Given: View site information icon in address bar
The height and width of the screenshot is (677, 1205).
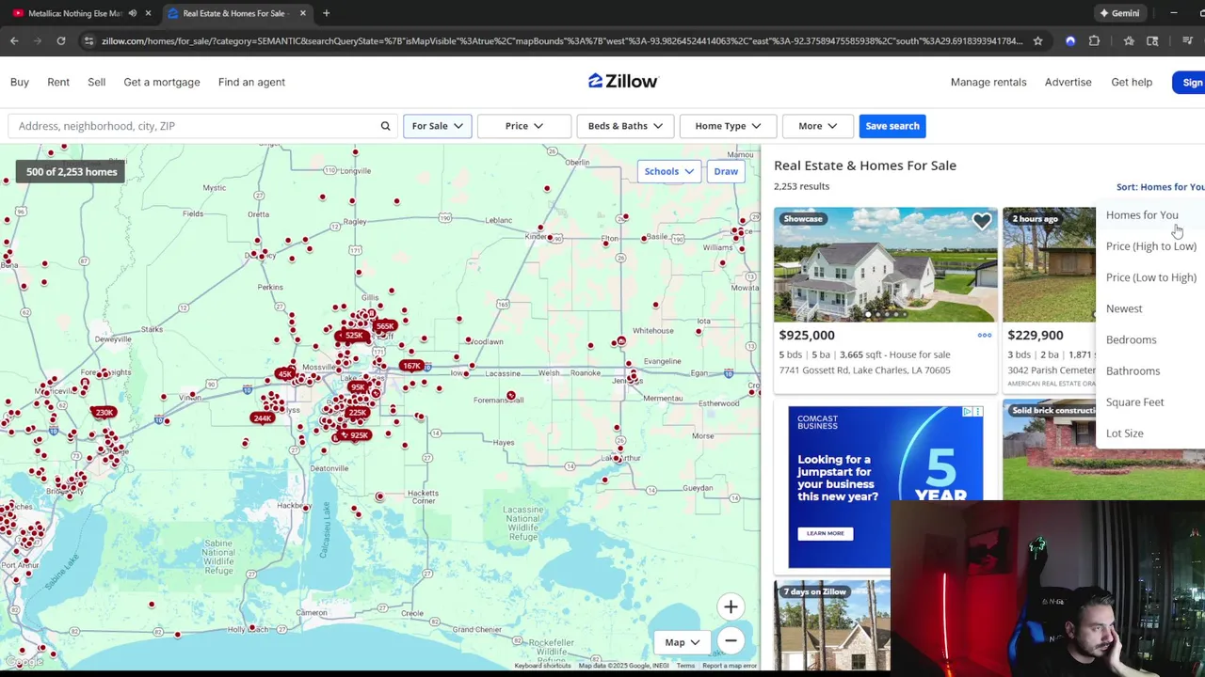Looking at the screenshot, I should pos(88,40).
